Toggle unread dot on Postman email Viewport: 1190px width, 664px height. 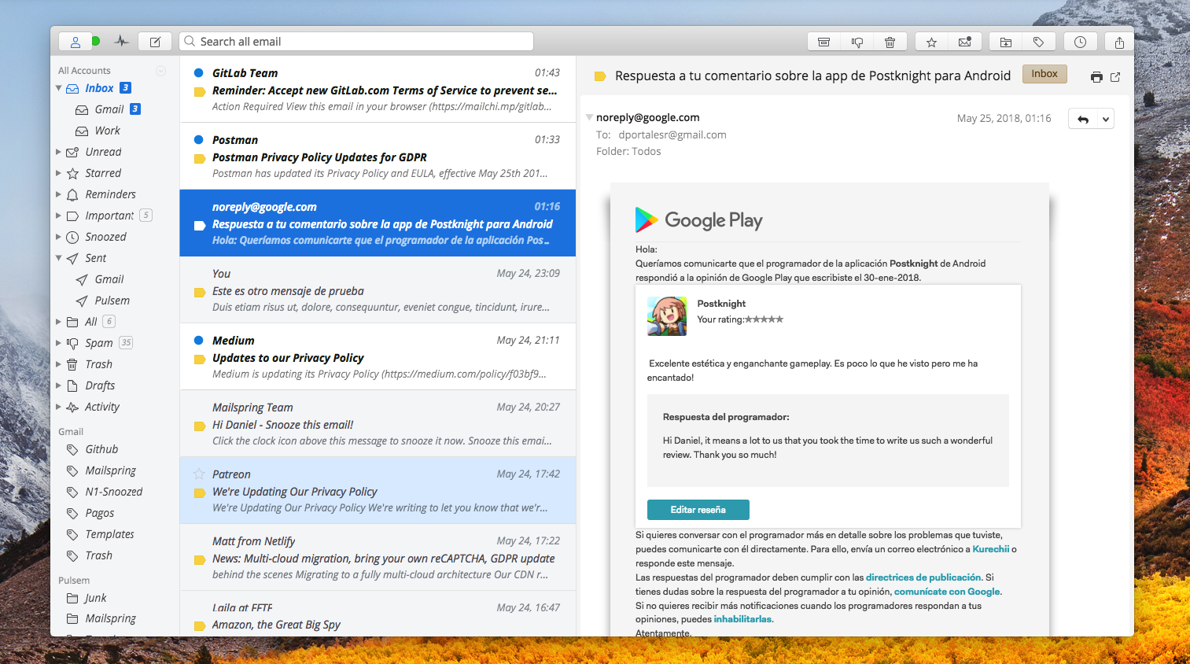(x=199, y=139)
